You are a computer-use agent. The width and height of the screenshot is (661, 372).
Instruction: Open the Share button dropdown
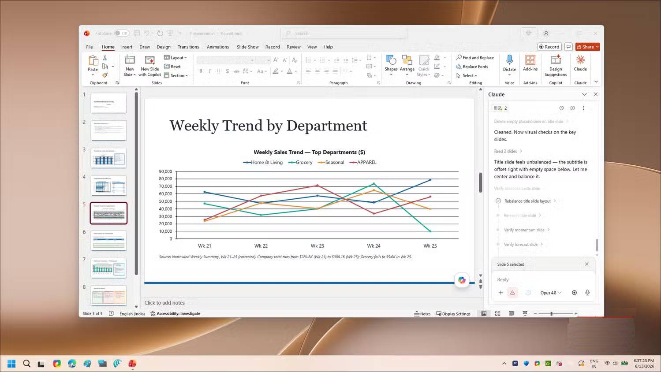pos(597,47)
